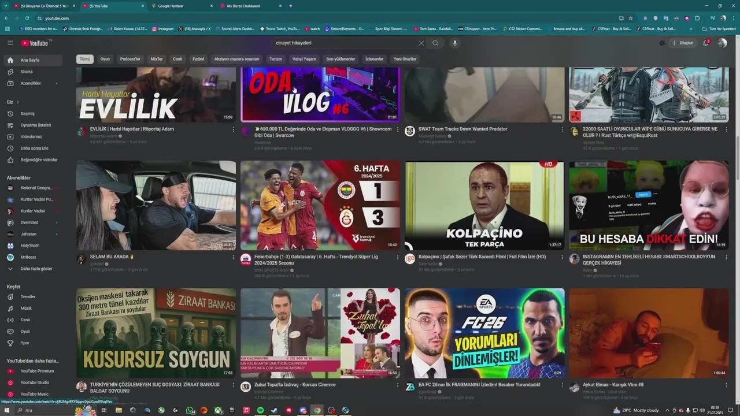The height and width of the screenshot is (416, 740).
Task: Select the Yeni öneriler filter chip
Action: click(405, 59)
